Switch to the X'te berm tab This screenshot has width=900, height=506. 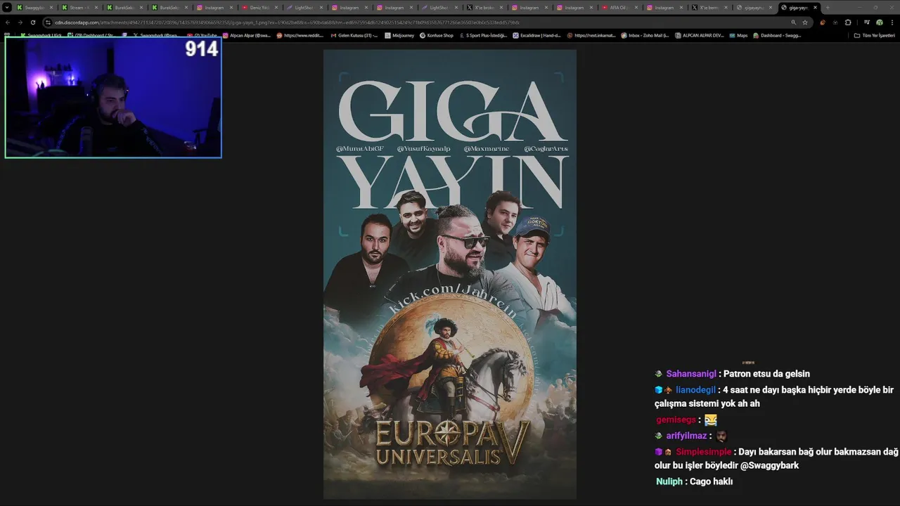click(709, 7)
